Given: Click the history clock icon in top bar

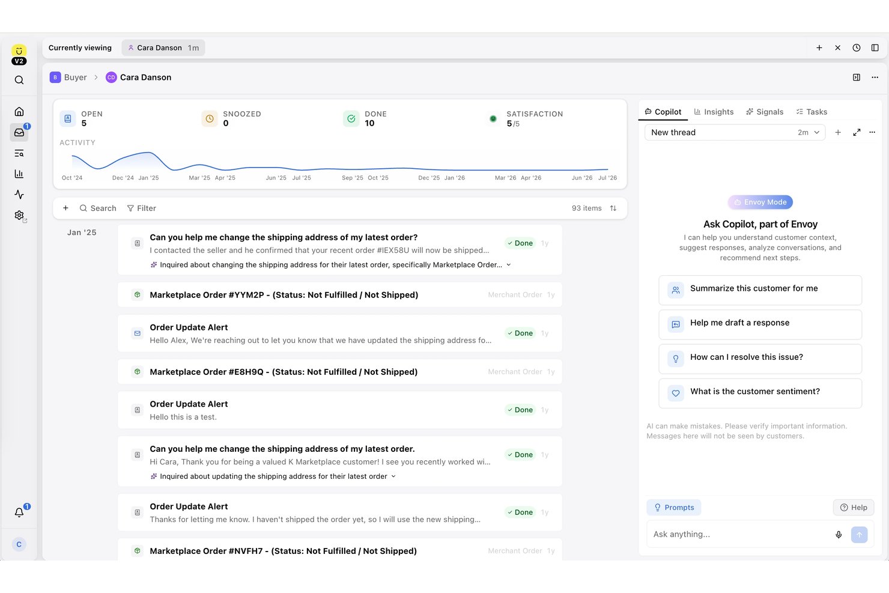Looking at the screenshot, I should point(857,48).
